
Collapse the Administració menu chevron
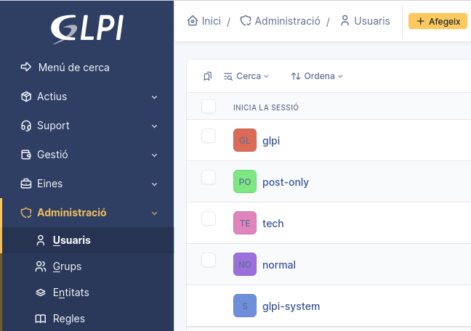point(154,213)
